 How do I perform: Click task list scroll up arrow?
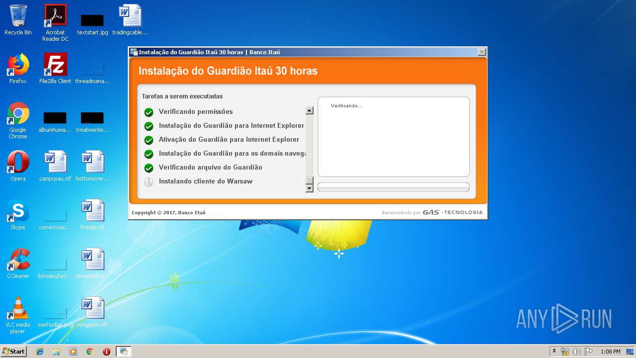[310, 110]
